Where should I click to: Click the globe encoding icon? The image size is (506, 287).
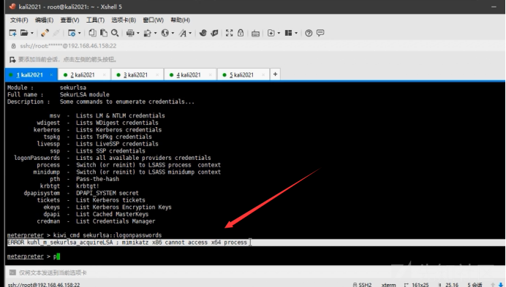tap(165, 33)
